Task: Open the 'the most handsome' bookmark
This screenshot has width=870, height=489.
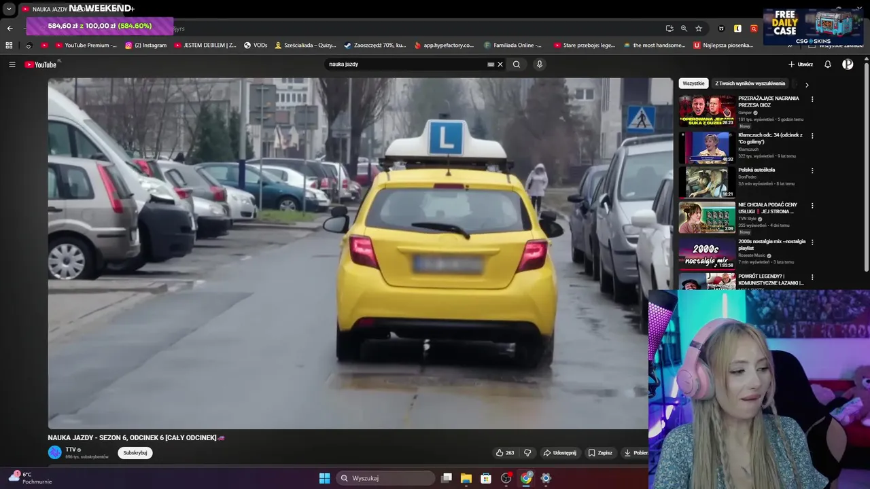Action: (654, 46)
